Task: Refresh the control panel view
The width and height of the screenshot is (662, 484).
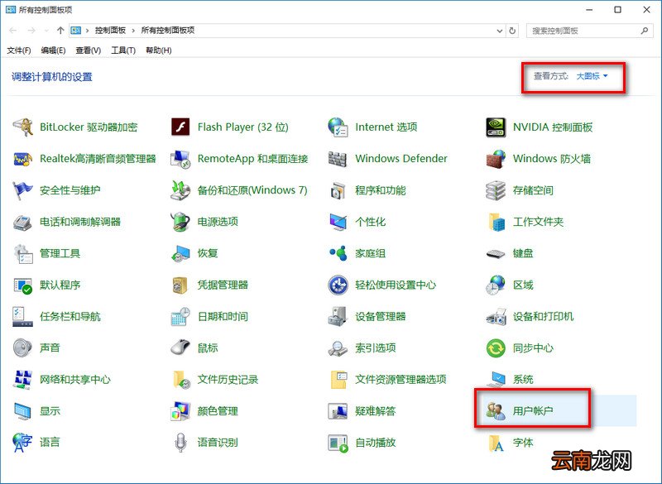Action: [x=512, y=31]
